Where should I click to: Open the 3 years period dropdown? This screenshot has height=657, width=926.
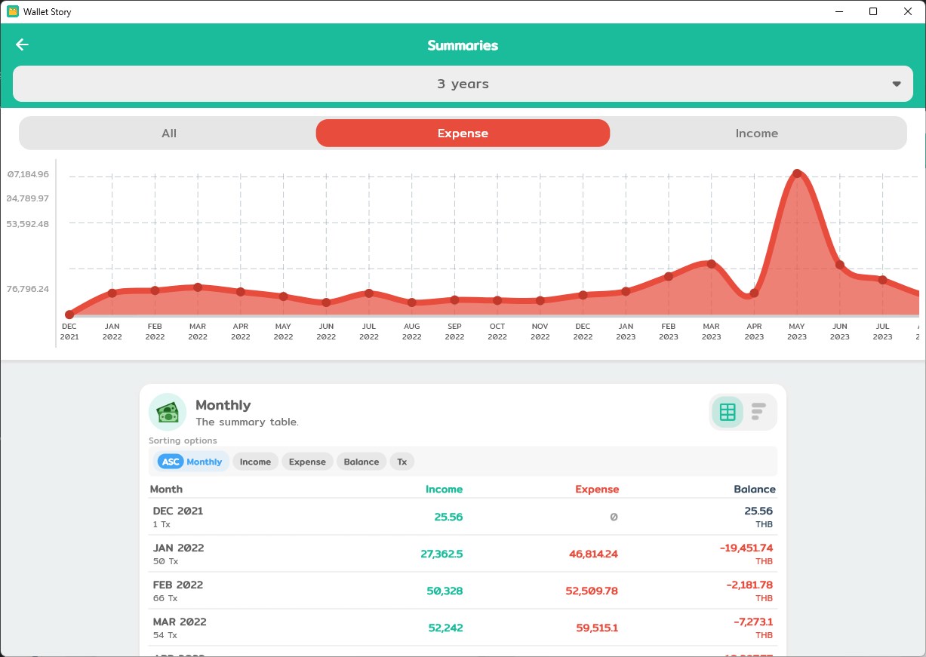point(463,84)
